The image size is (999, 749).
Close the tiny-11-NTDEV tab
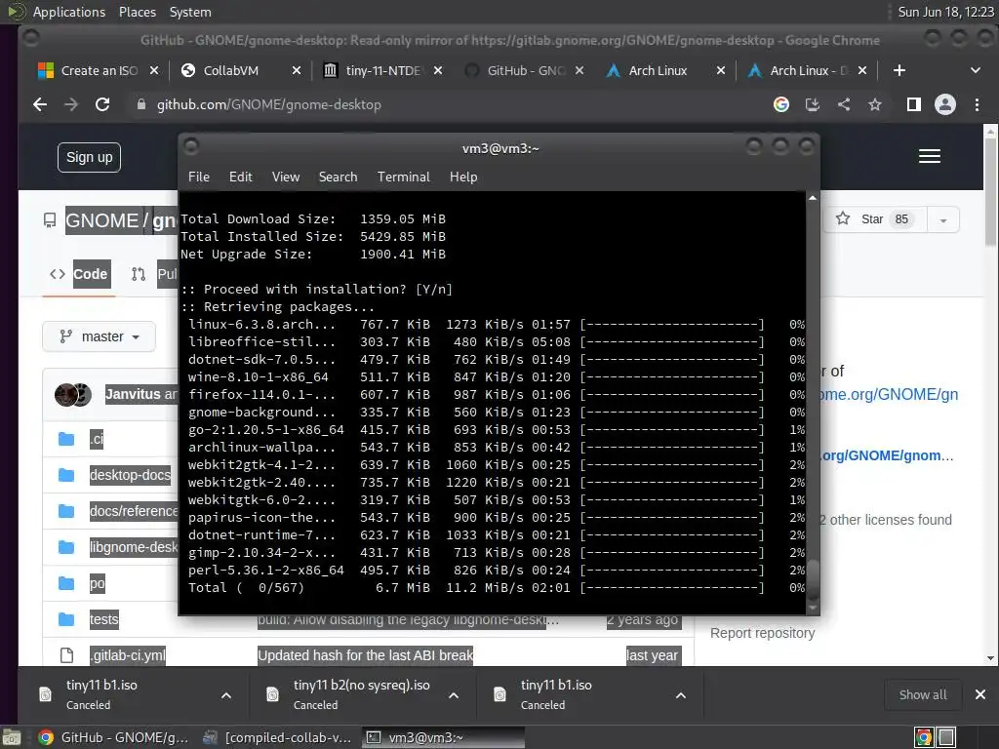pos(438,70)
